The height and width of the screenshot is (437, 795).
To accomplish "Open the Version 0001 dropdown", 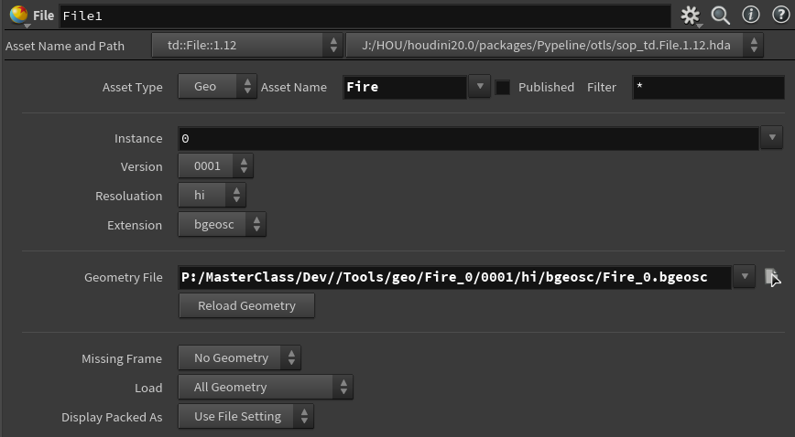I will click(x=215, y=166).
